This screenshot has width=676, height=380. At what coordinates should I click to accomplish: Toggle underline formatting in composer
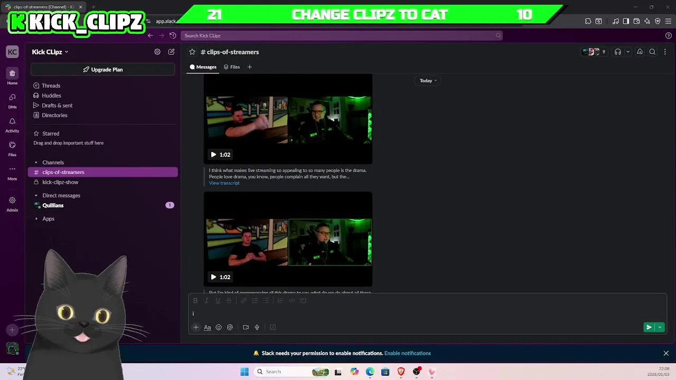pyautogui.click(x=218, y=300)
